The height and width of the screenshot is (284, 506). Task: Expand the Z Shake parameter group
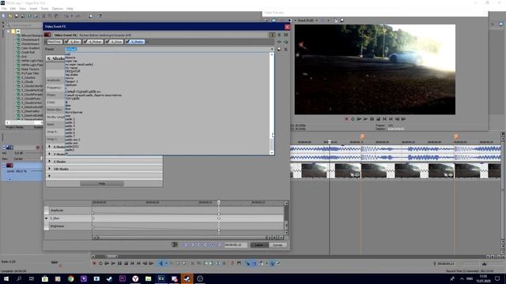[49, 161]
